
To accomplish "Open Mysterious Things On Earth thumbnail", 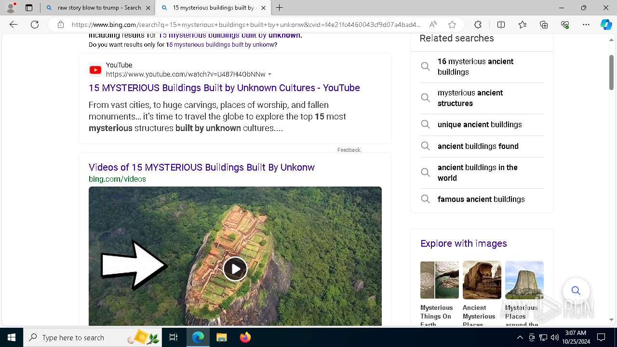I will tap(440, 280).
